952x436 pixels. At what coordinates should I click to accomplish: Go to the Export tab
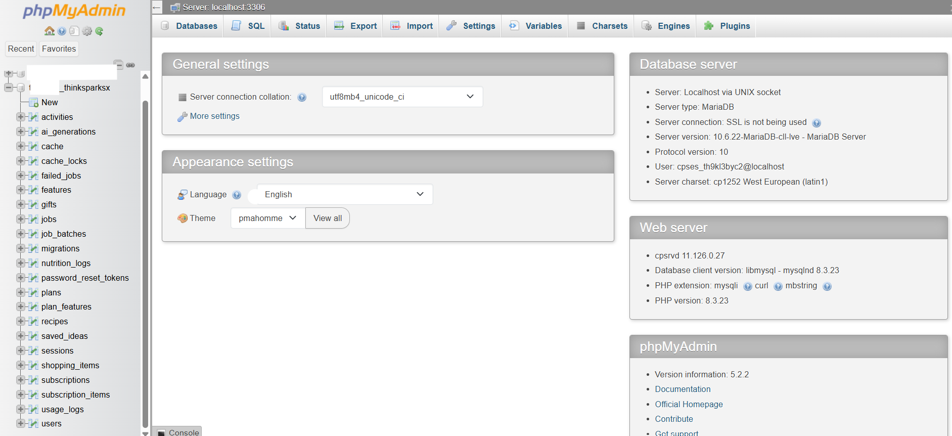tap(355, 26)
